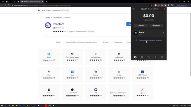
Task: Open the Terra Station Wallet card
Action: point(72,57)
